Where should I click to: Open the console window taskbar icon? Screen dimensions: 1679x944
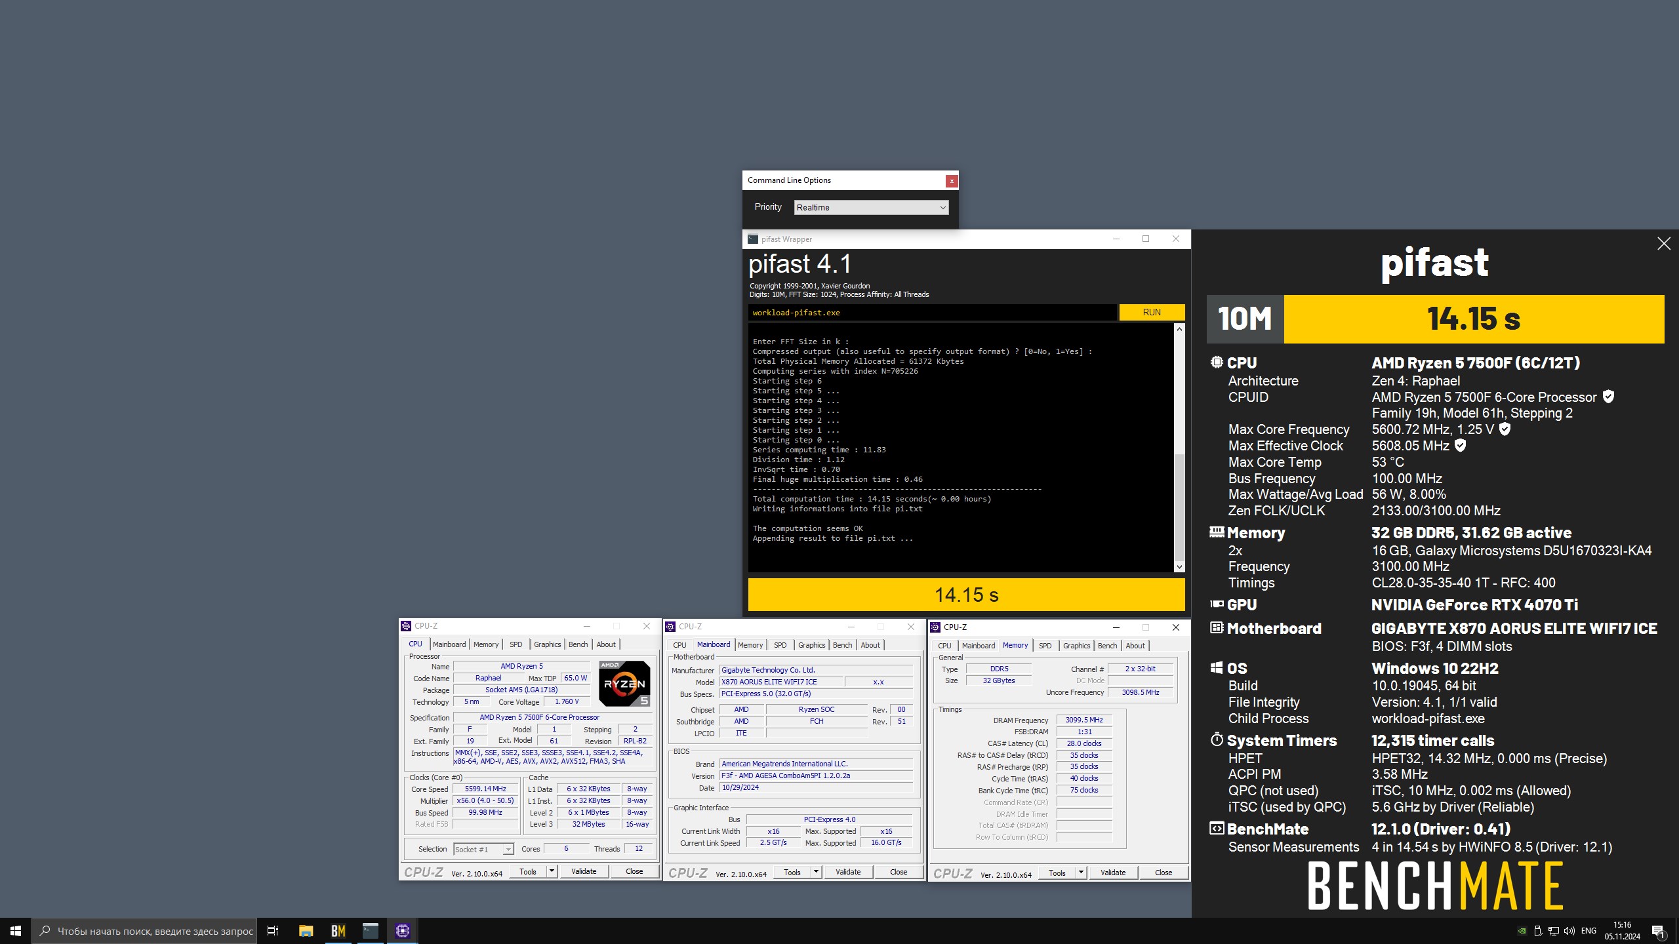pos(370,931)
